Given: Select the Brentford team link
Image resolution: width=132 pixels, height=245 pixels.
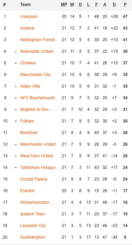Looking at the screenshot, I should (29, 133).
